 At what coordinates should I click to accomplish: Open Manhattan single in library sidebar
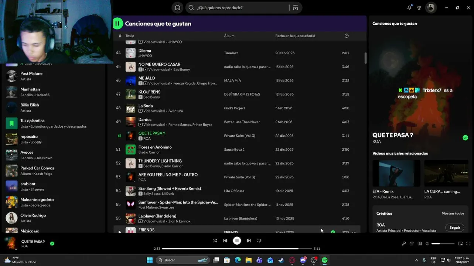click(54, 92)
